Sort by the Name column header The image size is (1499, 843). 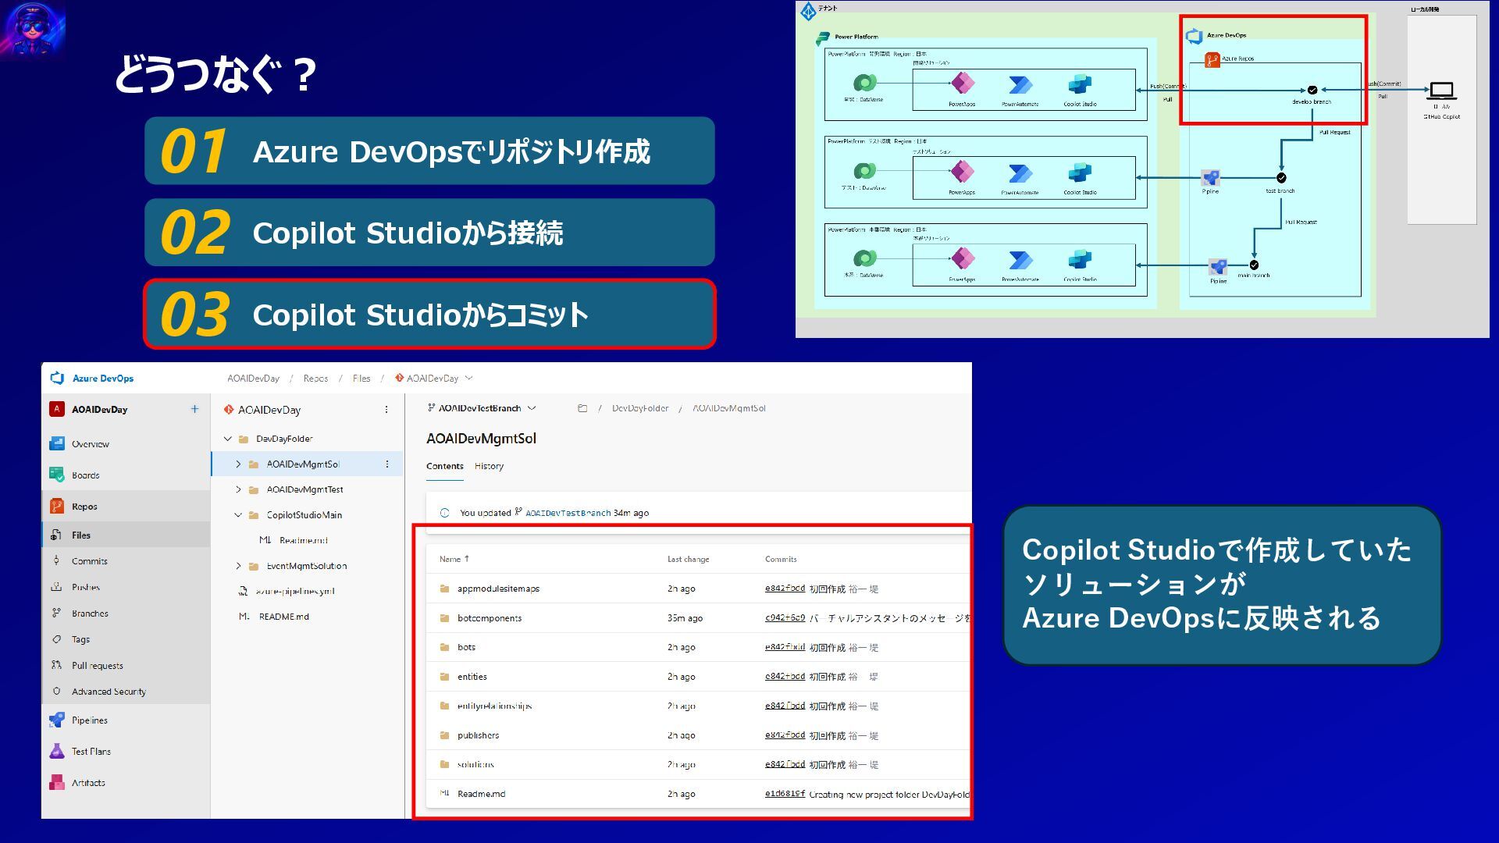(454, 559)
